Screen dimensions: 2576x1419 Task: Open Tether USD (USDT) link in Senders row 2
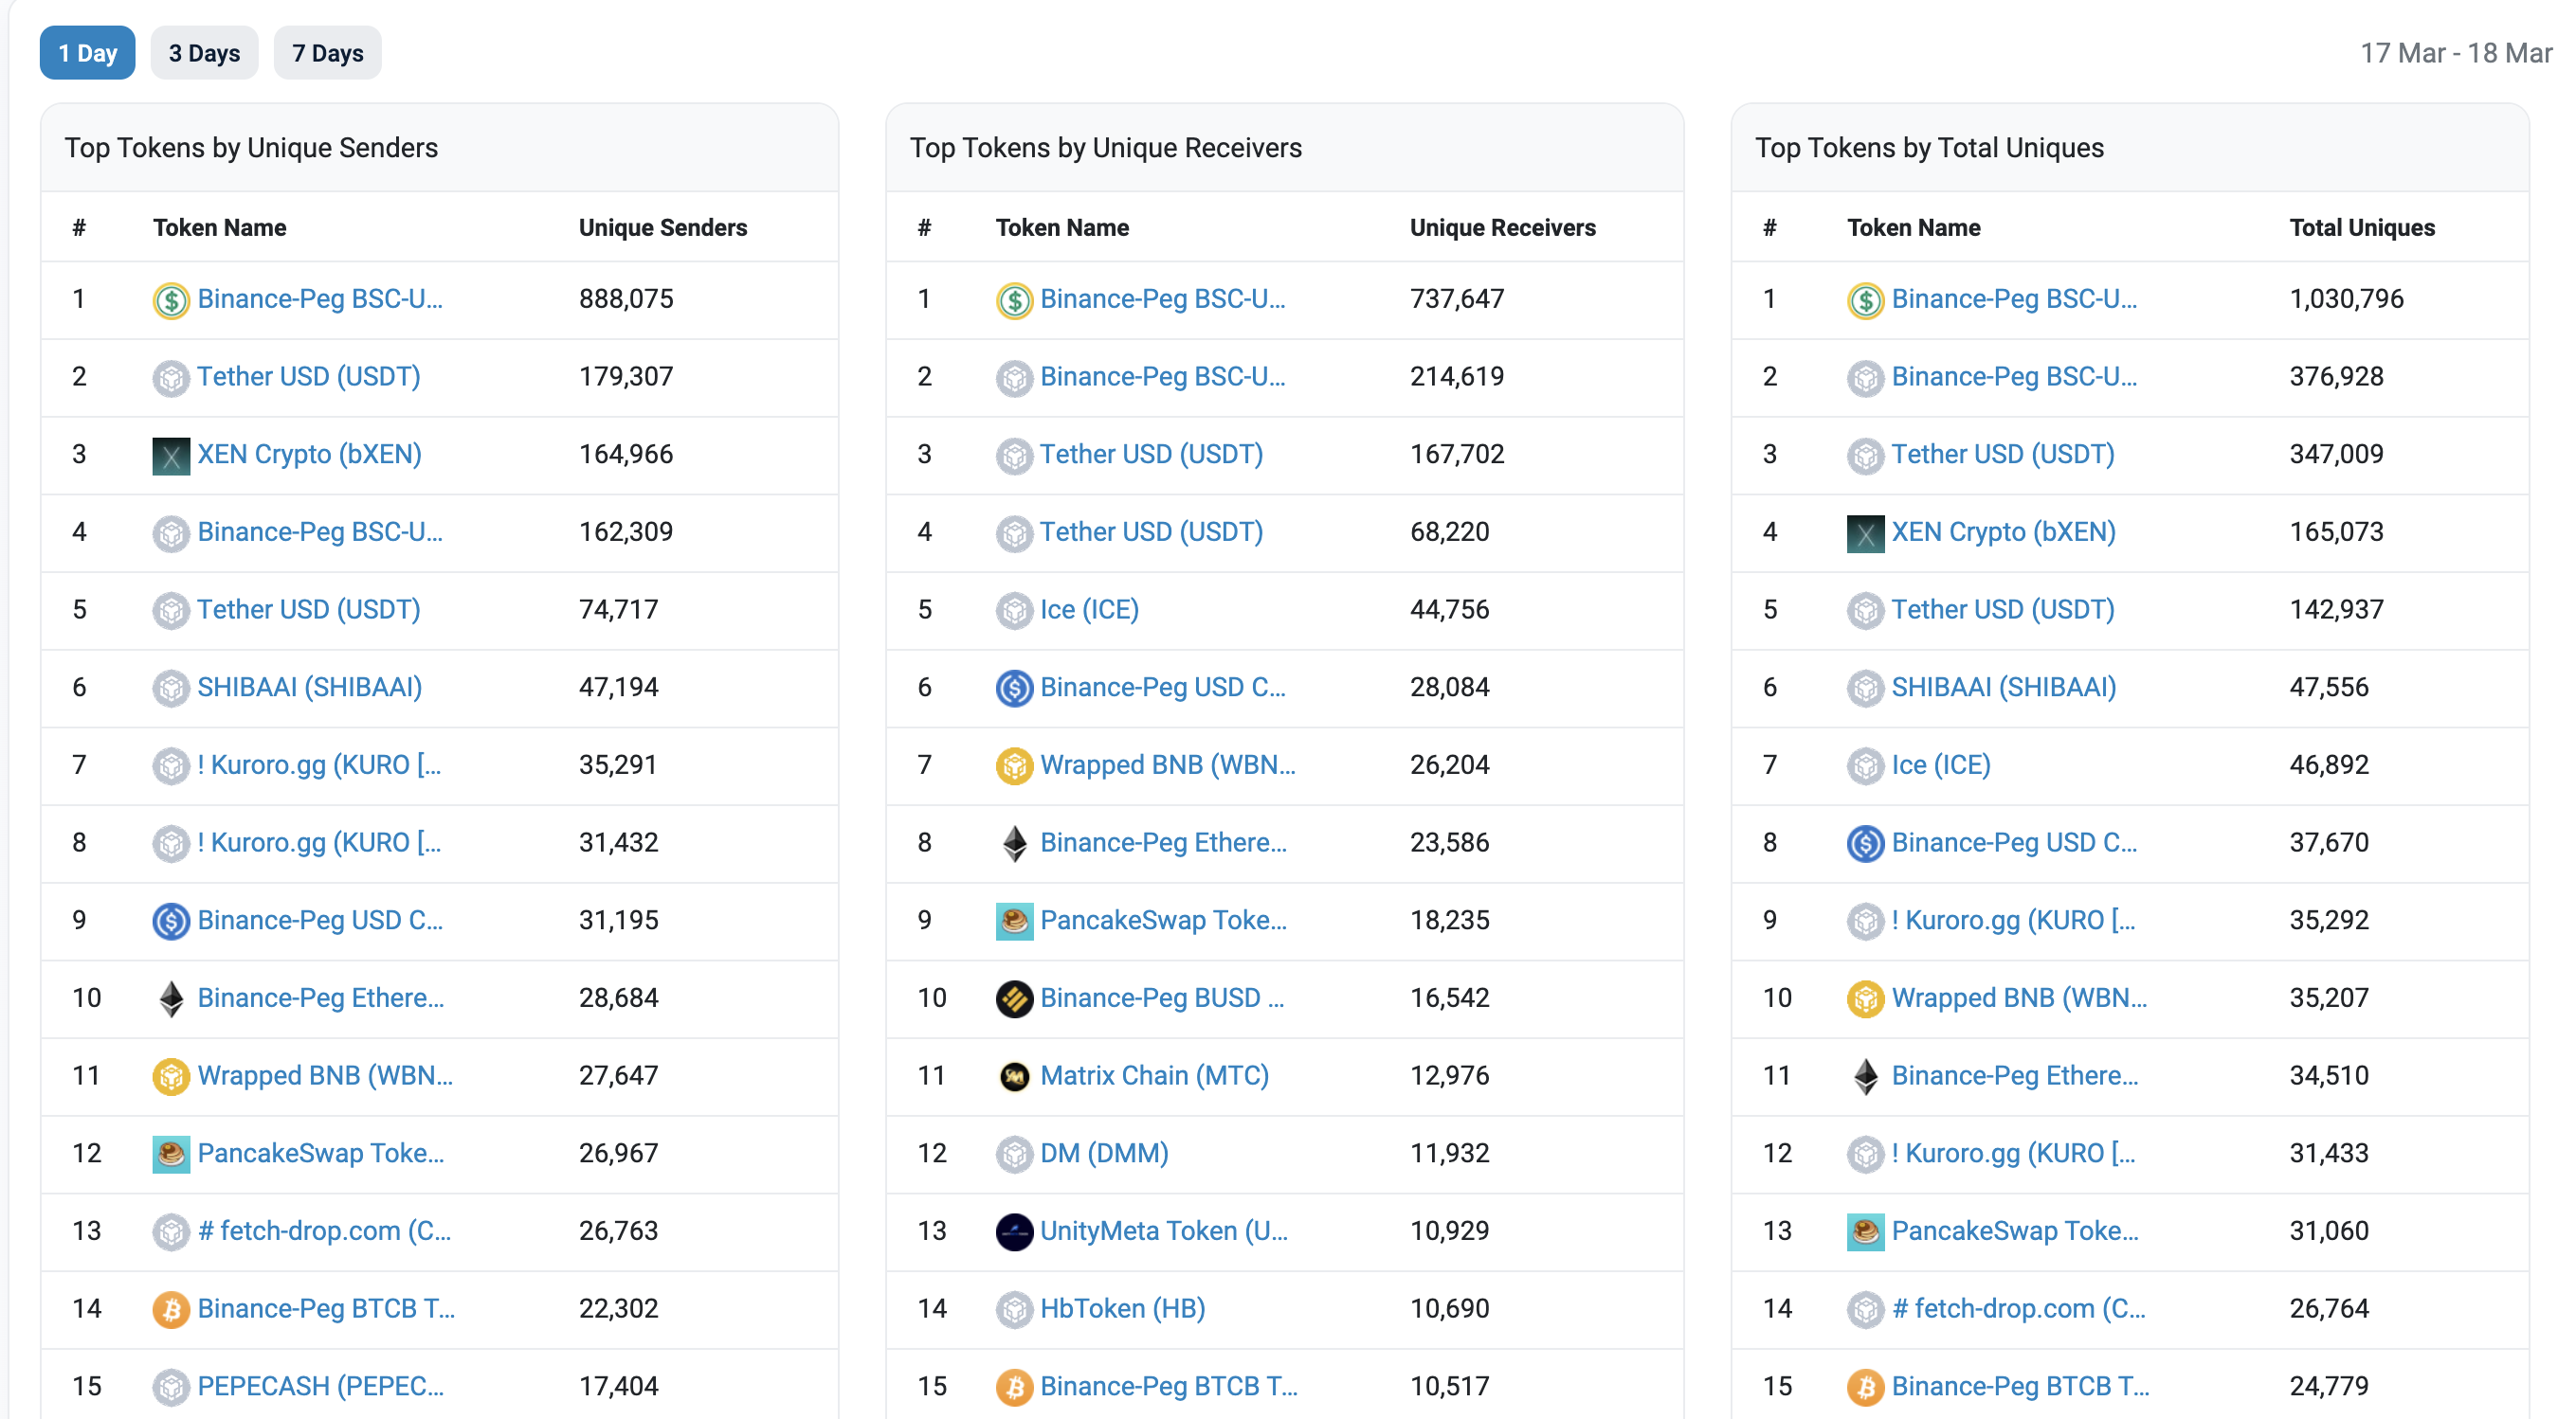(308, 377)
